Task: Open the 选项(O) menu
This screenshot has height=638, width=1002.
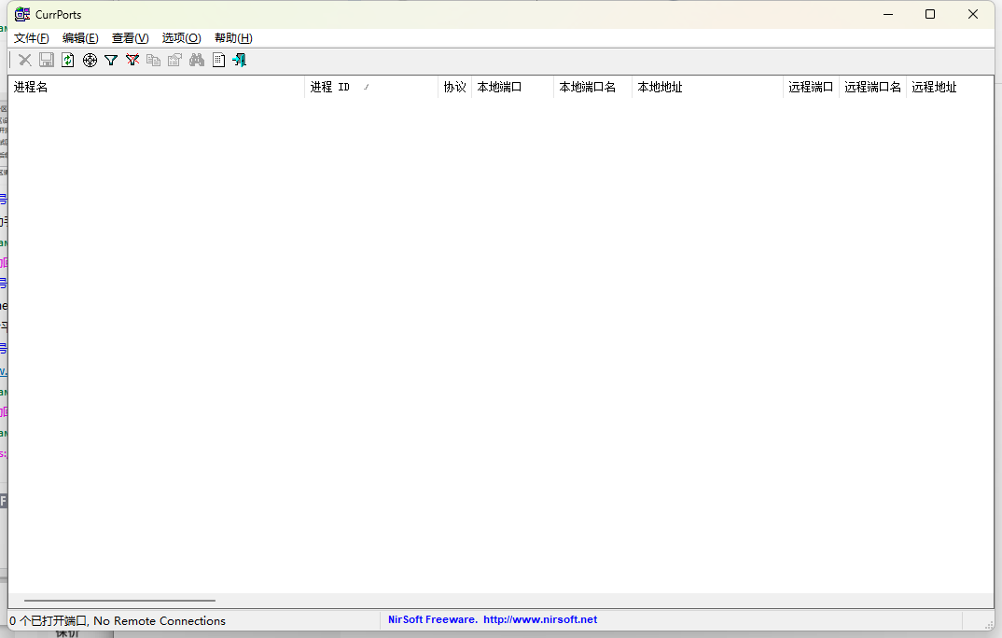Action: 181,38
